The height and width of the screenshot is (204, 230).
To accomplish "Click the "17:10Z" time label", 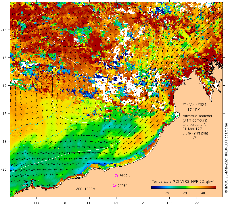I will point(193,110).
